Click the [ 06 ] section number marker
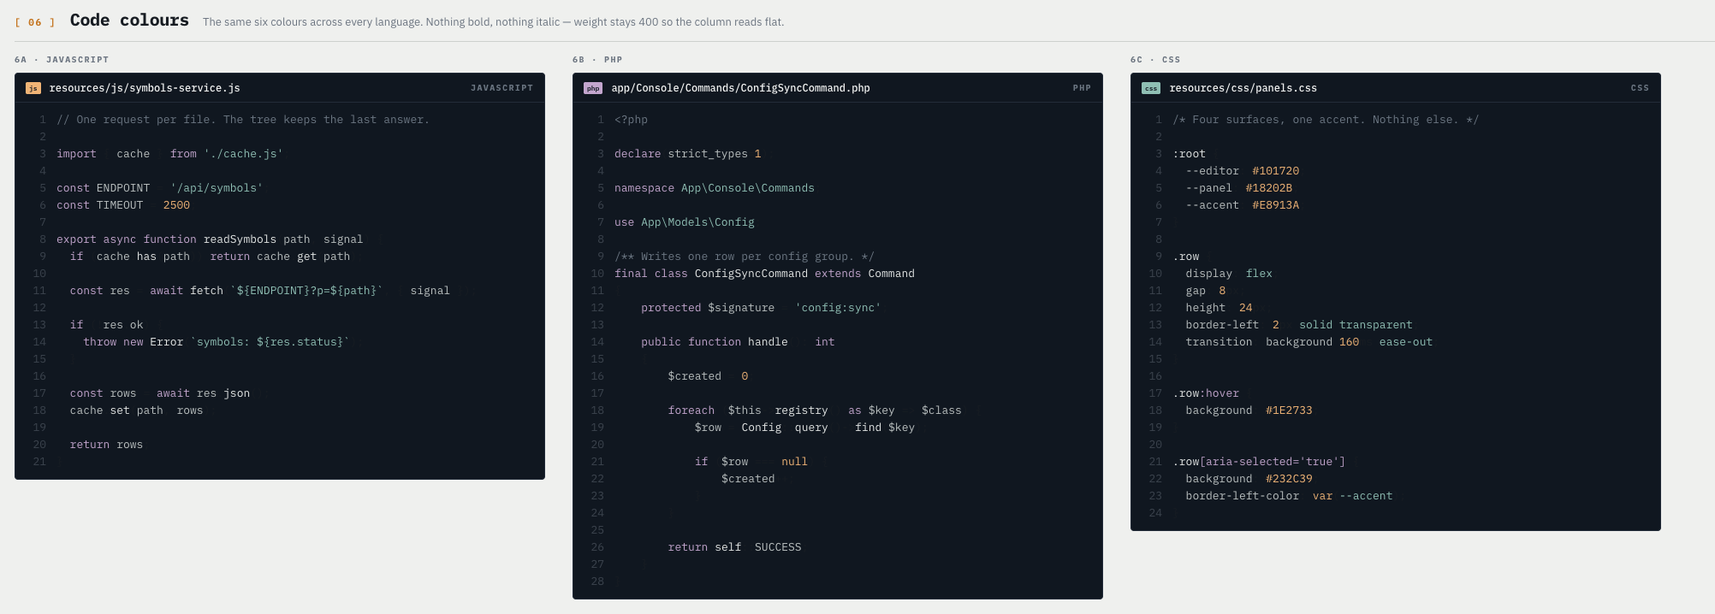 35,22
